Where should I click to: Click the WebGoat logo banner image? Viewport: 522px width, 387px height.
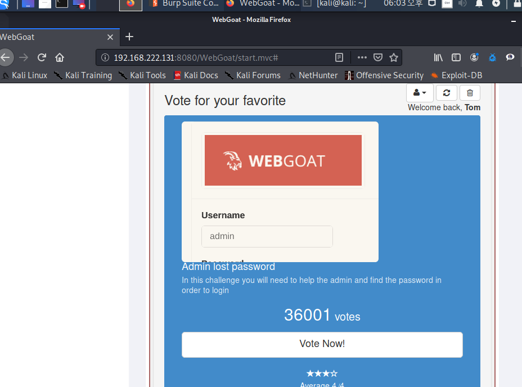tap(283, 160)
